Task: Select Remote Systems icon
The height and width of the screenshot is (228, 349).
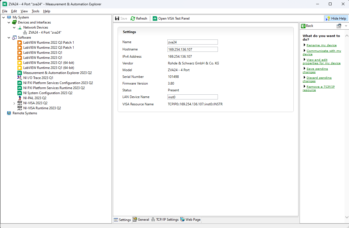Action: click(x=9, y=113)
